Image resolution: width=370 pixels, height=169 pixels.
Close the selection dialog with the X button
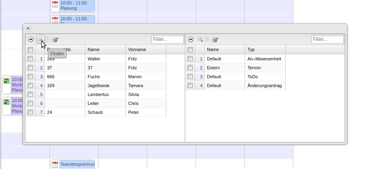[28, 28]
